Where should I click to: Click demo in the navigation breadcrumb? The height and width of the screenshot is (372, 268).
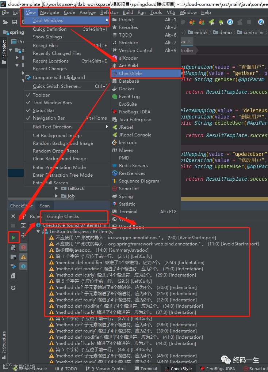222,33
